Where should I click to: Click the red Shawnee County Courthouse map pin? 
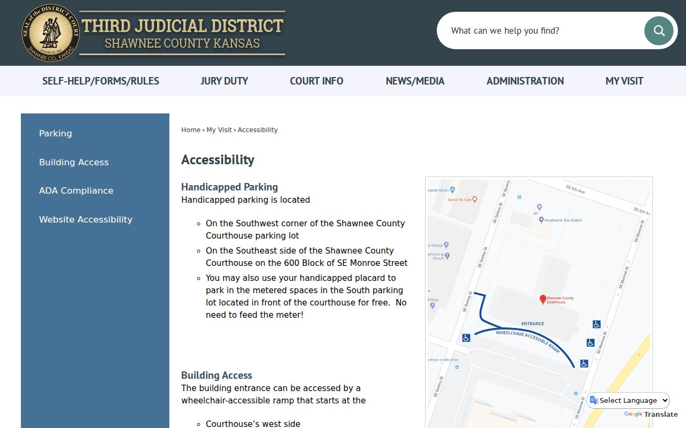(x=542, y=300)
